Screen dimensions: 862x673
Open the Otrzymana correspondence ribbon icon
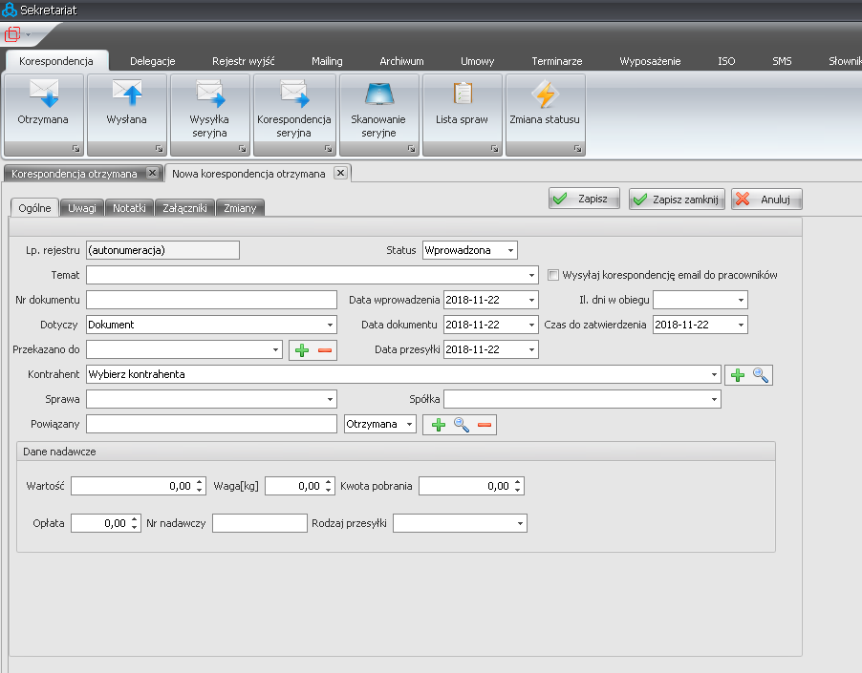point(43,94)
